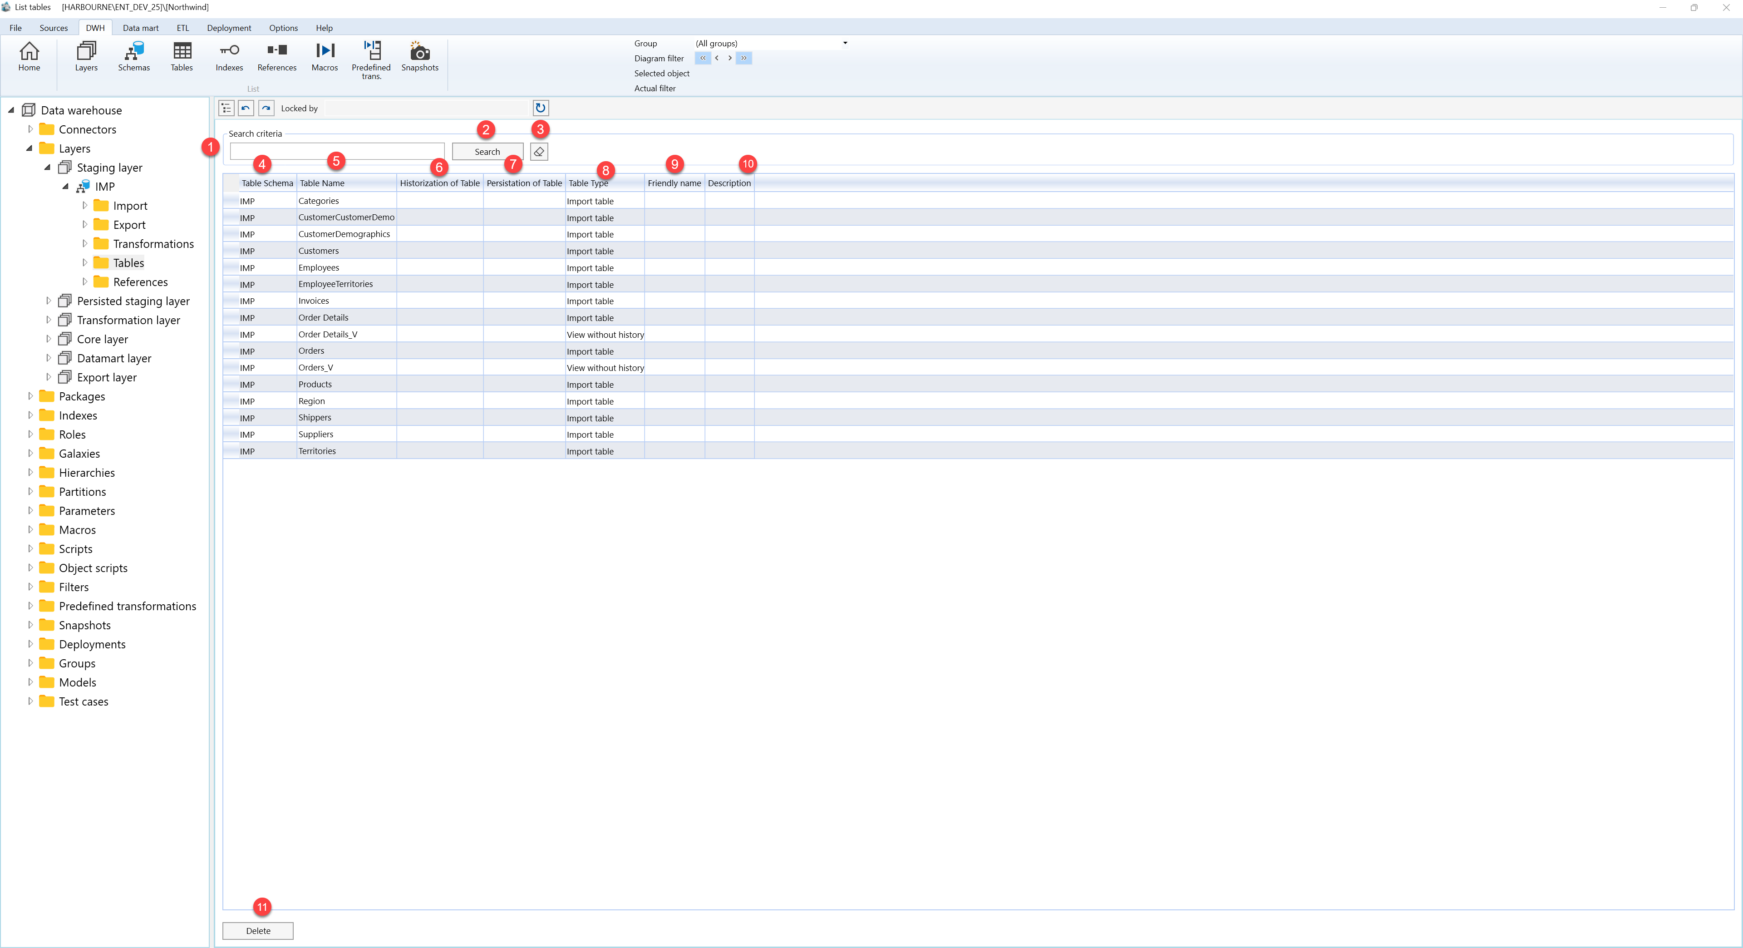Collapse the Staging layer node
The width and height of the screenshot is (1743, 948).
pyautogui.click(x=47, y=167)
